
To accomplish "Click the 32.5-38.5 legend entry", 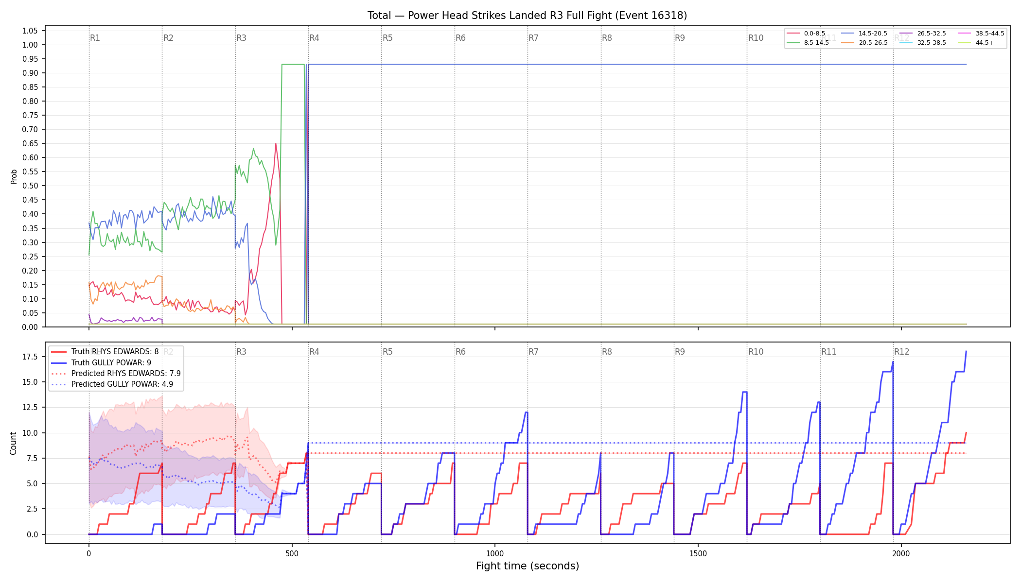I will click(923, 43).
